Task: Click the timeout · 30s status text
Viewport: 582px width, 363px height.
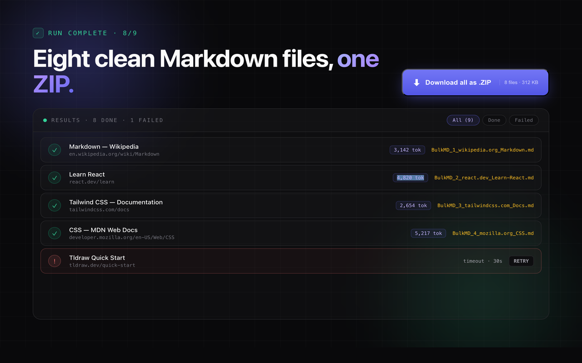Action: coord(483,261)
